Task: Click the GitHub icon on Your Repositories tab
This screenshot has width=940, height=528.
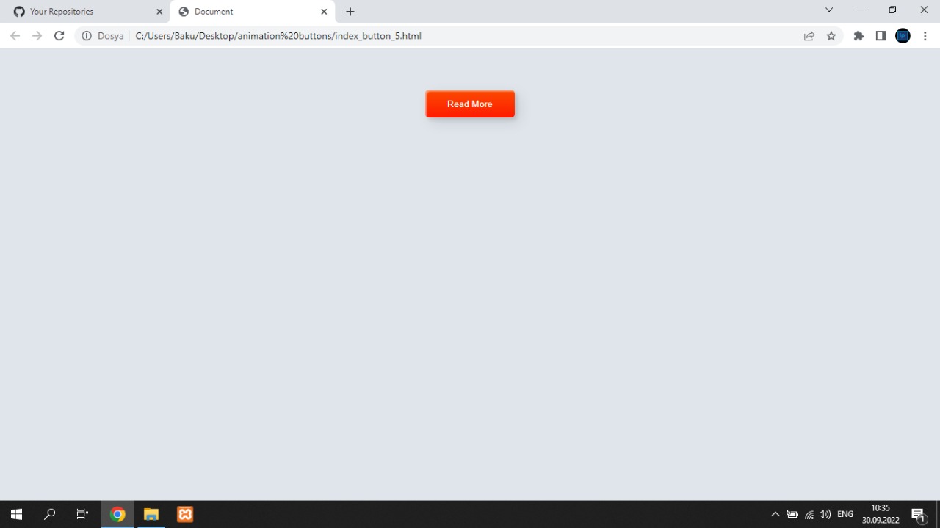Action: [x=19, y=11]
